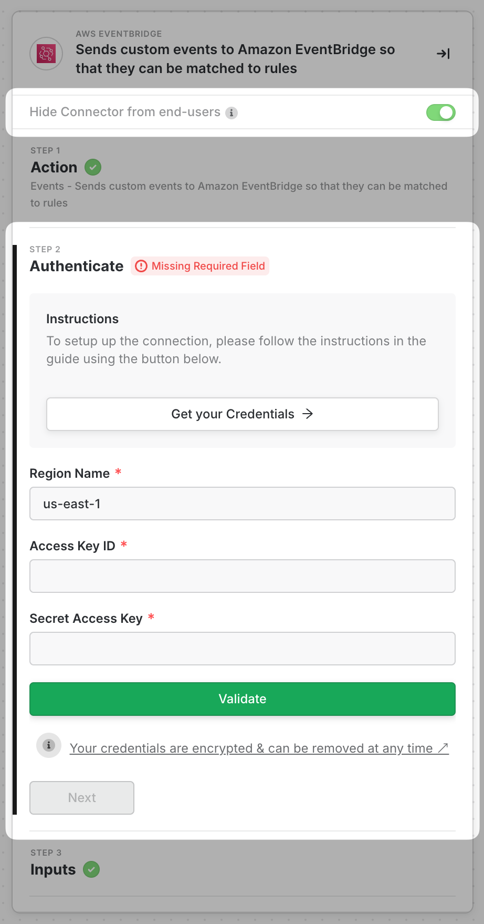Click the Region Name input field
The width and height of the screenshot is (484, 924).
(242, 504)
